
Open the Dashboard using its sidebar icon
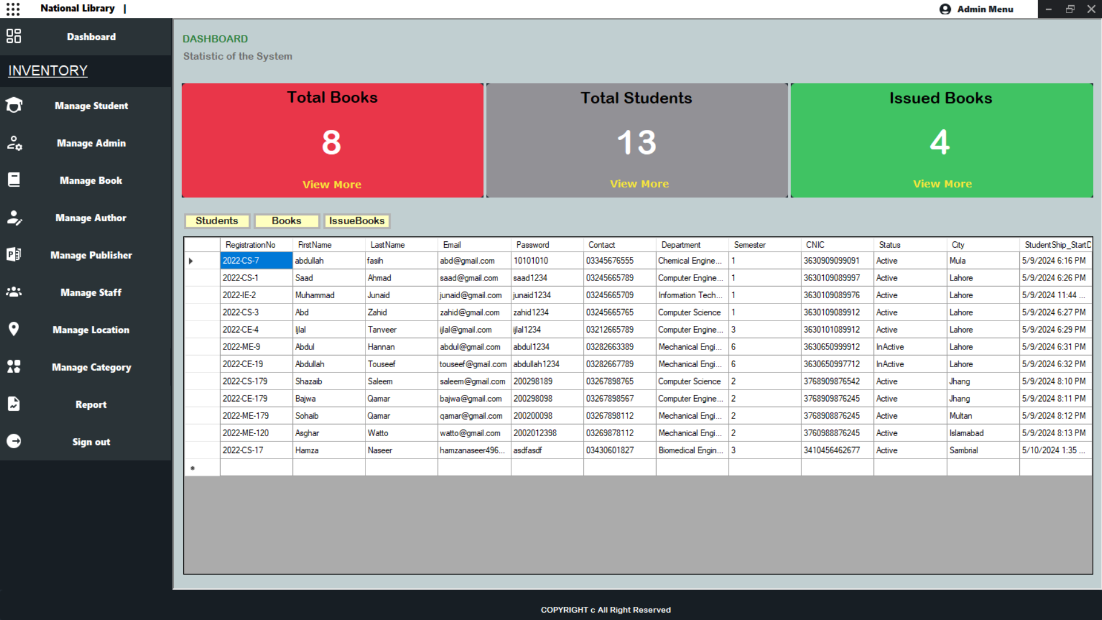point(14,36)
